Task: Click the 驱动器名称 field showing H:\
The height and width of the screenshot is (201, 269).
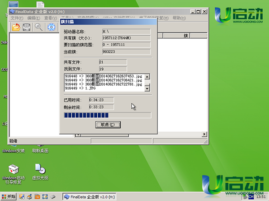Action: pyautogui.click(x=126, y=31)
